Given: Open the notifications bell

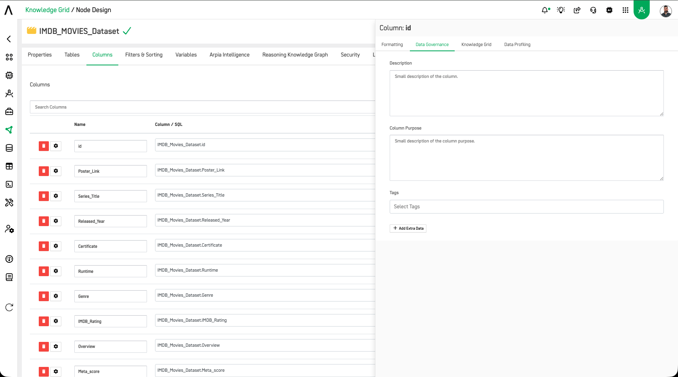Looking at the screenshot, I should point(545,10).
